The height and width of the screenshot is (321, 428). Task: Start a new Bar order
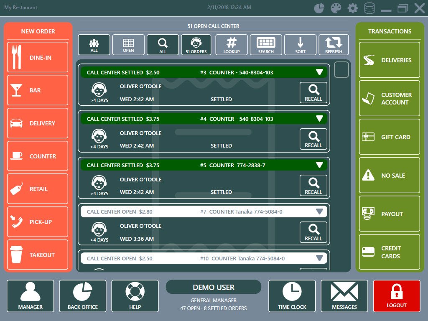pyautogui.click(x=38, y=90)
